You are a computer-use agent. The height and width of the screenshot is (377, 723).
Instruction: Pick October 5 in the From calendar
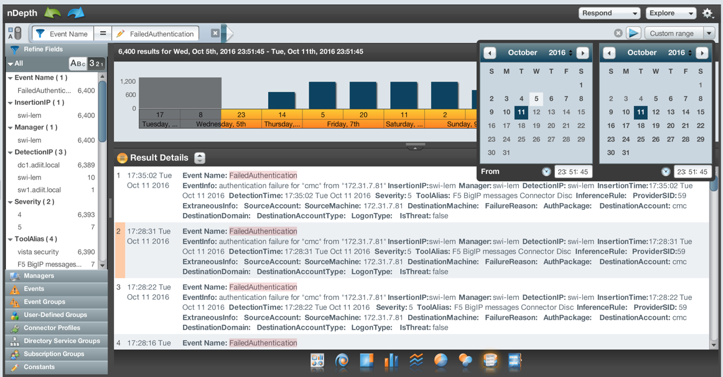(x=536, y=99)
